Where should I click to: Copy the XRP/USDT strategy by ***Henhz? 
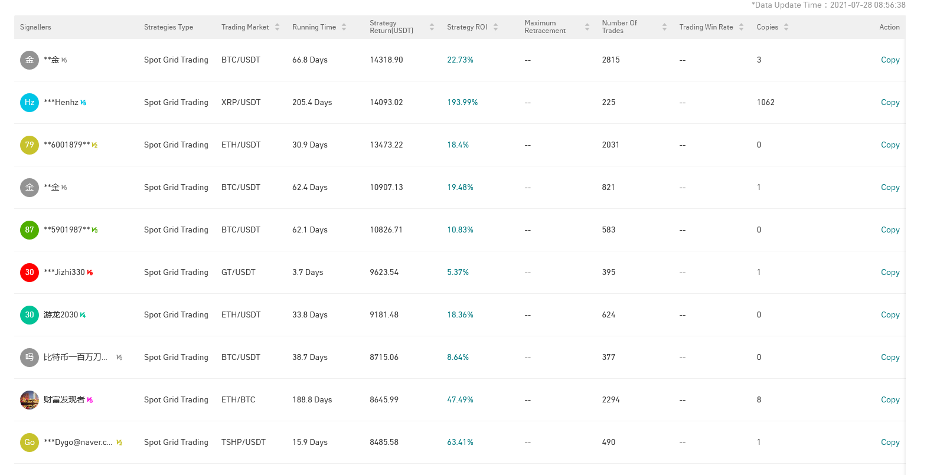click(890, 103)
